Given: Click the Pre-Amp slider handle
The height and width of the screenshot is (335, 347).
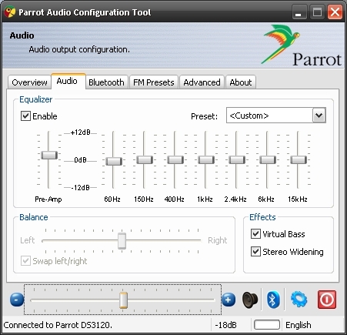Looking at the screenshot, I should 49,155.
